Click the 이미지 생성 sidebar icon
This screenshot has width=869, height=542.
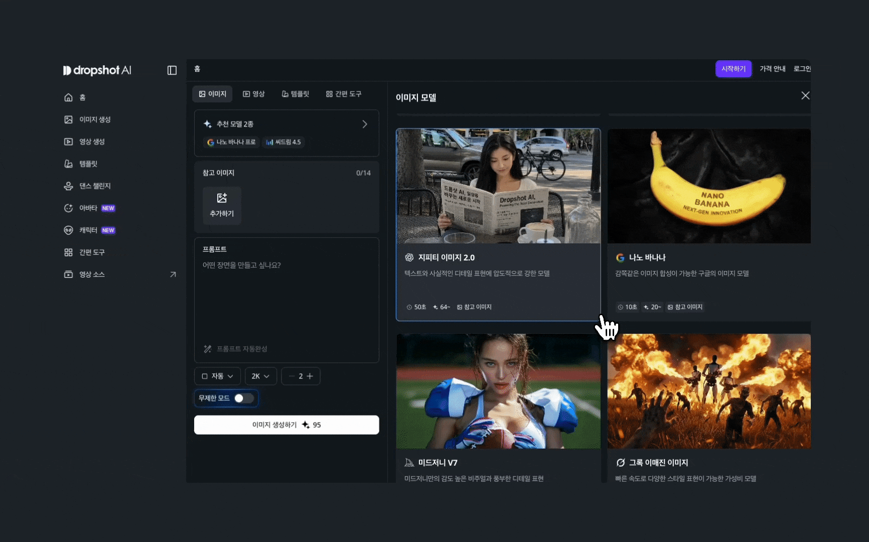[x=68, y=119]
